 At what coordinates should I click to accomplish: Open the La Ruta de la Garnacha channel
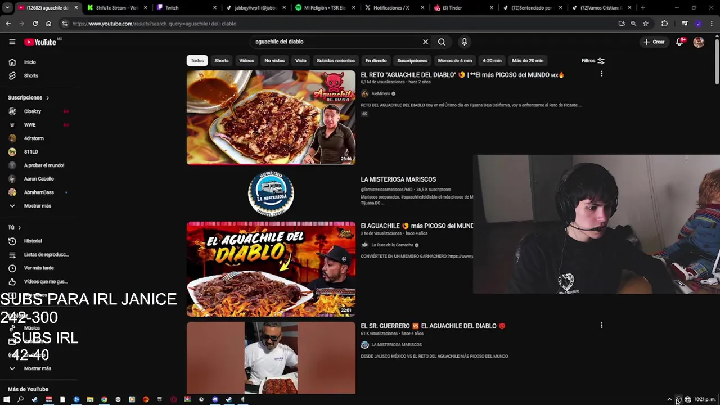click(392, 245)
